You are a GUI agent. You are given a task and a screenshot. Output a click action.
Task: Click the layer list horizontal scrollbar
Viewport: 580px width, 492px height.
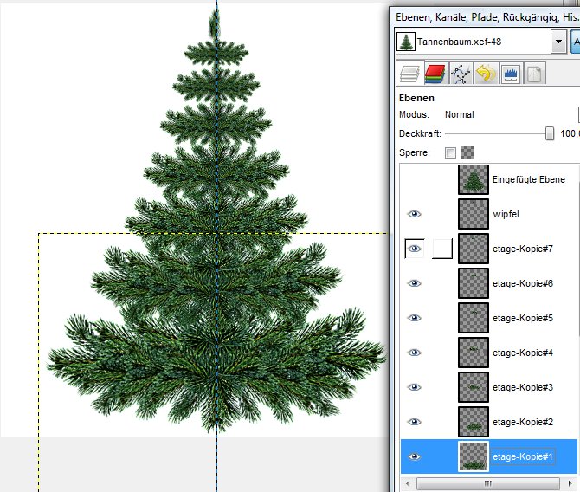pyautogui.click(x=487, y=483)
